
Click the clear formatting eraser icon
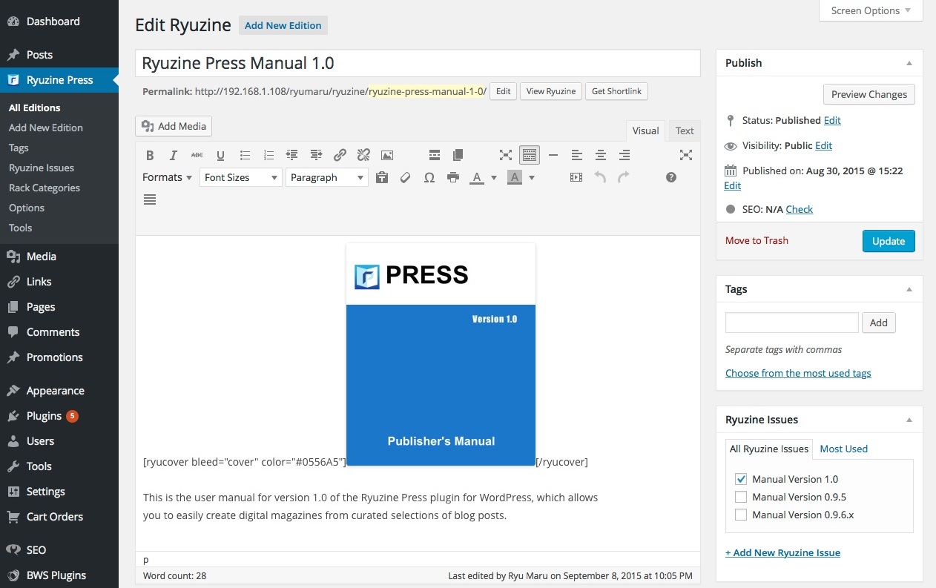tap(405, 177)
